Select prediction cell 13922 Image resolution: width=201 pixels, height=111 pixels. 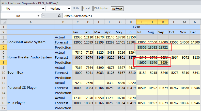[163, 47]
